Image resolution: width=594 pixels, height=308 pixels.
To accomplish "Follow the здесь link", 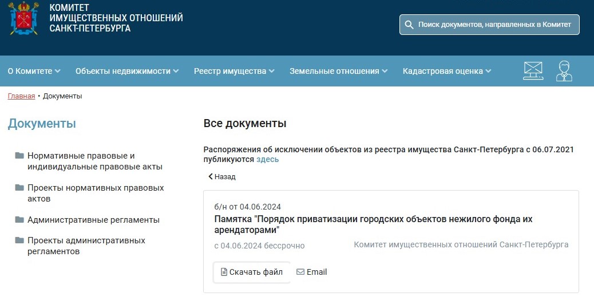I will pos(267,160).
